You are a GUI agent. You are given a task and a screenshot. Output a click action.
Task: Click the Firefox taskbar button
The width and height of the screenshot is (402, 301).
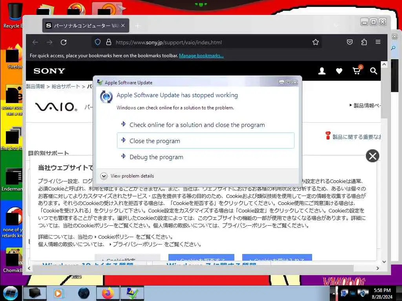point(108,293)
